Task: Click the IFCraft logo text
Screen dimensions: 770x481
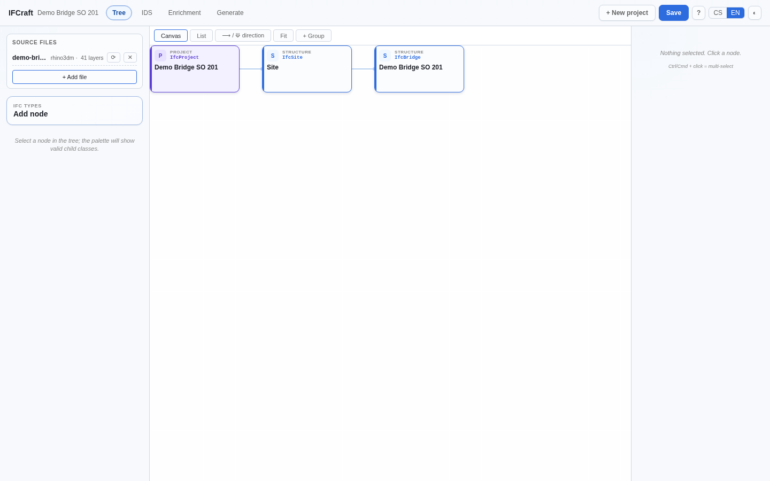Action: (x=21, y=13)
